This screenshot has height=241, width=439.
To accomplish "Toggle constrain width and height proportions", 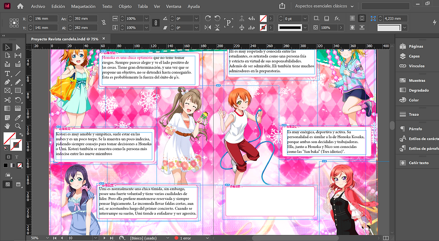I will click(104, 23).
